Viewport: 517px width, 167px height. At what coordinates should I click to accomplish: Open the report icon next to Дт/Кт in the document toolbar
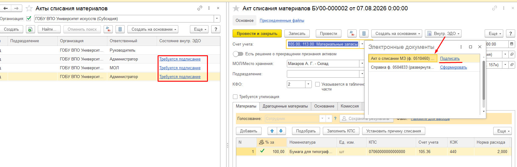364,33
